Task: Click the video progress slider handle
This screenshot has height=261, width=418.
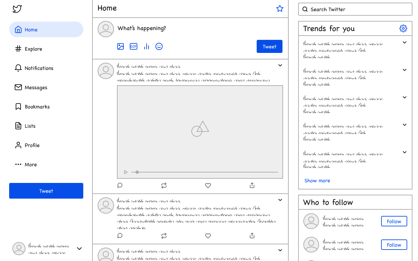Action: 137,172
